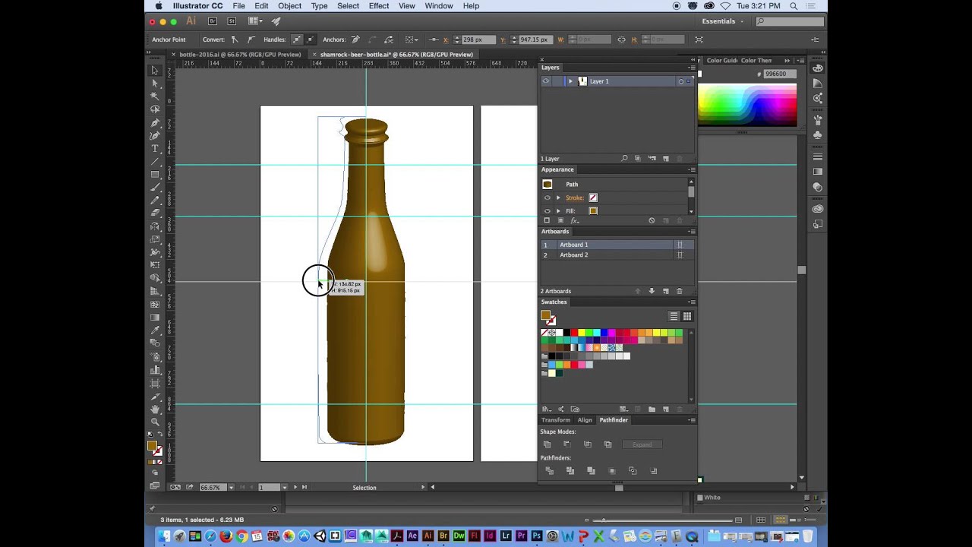Delete the selected artboard with trash icon

click(679, 291)
